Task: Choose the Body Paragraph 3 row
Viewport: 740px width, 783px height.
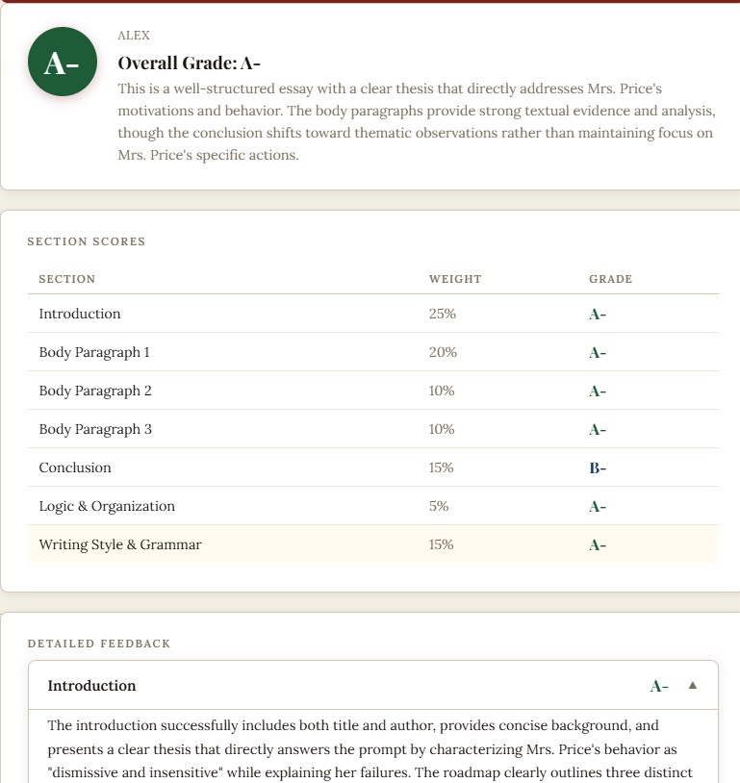Action: pyautogui.click(x=372, y=429)
